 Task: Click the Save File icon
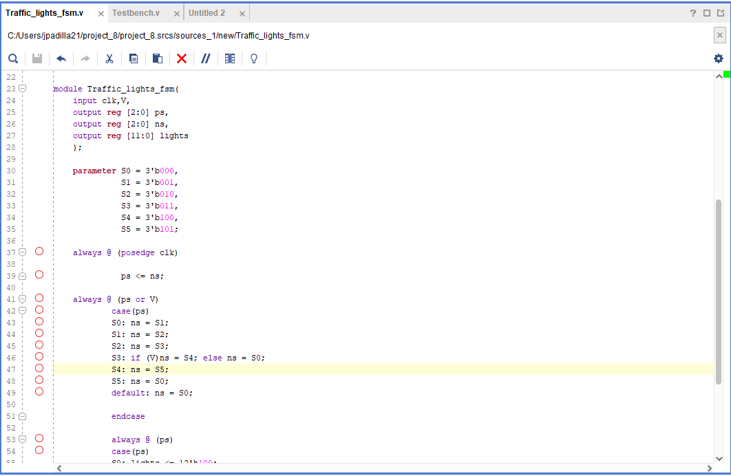point(36,58)
